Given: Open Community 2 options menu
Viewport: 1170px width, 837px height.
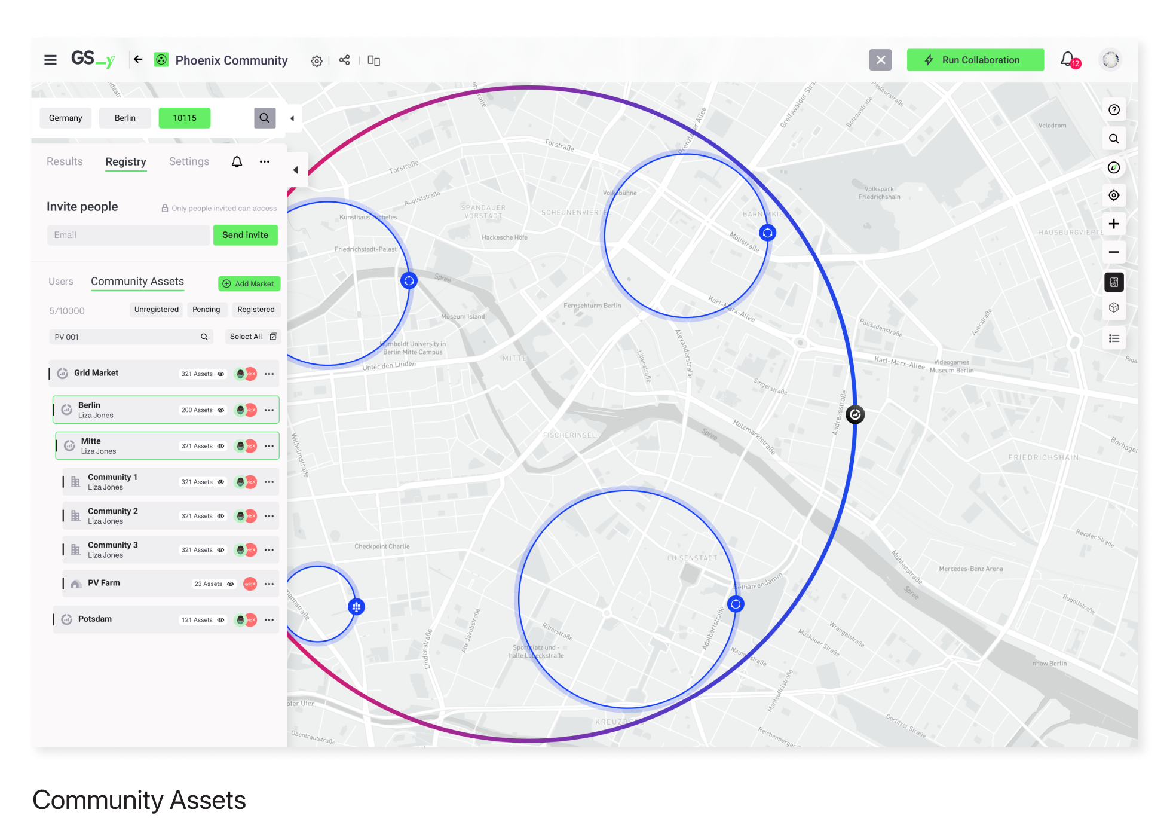Looking at the screenshot, I should [269, 516].
